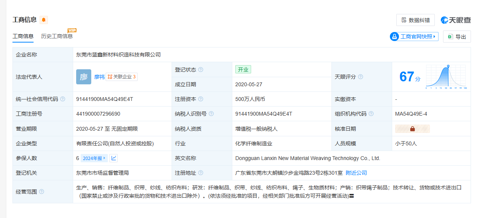Click the 开业 status badge
Screen dimensions: 477x218
coord(243,70)
